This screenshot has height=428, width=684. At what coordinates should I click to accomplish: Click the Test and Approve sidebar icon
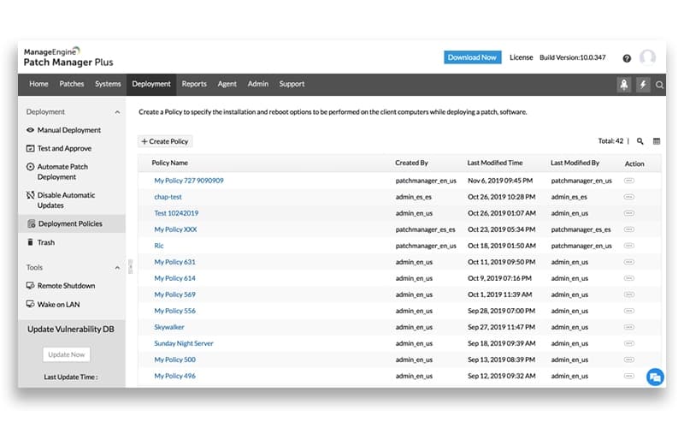[30, 148]
